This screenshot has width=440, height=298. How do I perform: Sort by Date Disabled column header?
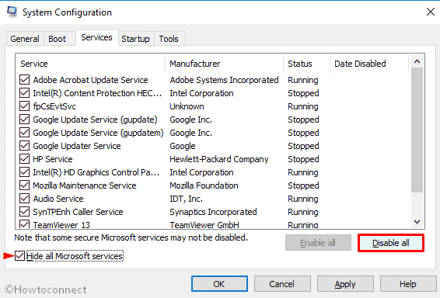click(369, 64)
